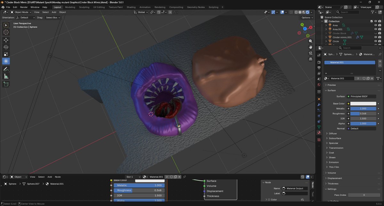Open the Slot 1 dropdown
384x206 pixels.
coord(133,177)
